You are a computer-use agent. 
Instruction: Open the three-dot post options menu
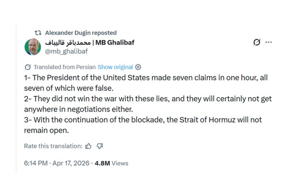click(x=269, y=42)
